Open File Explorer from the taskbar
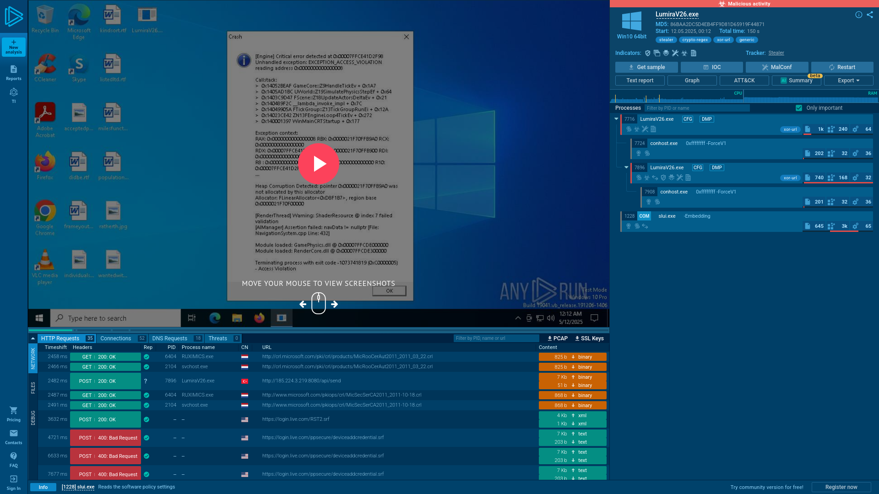 point(237,318)
